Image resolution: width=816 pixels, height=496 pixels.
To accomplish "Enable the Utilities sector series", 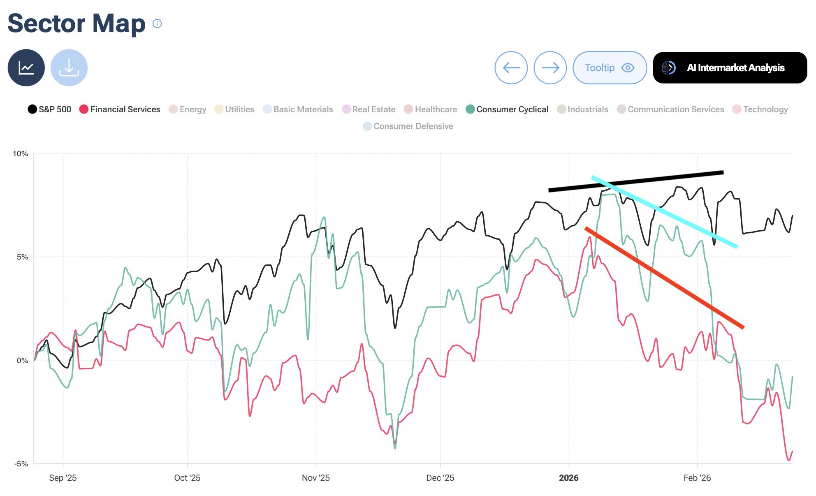I will (x=234, y=109).
